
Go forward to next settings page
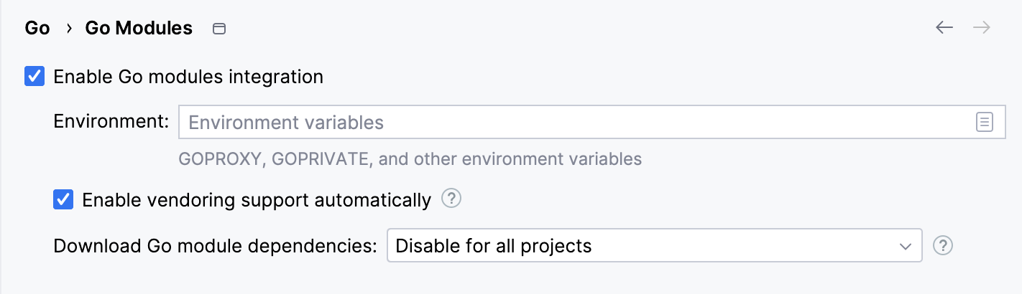click(x=982, y=28)
